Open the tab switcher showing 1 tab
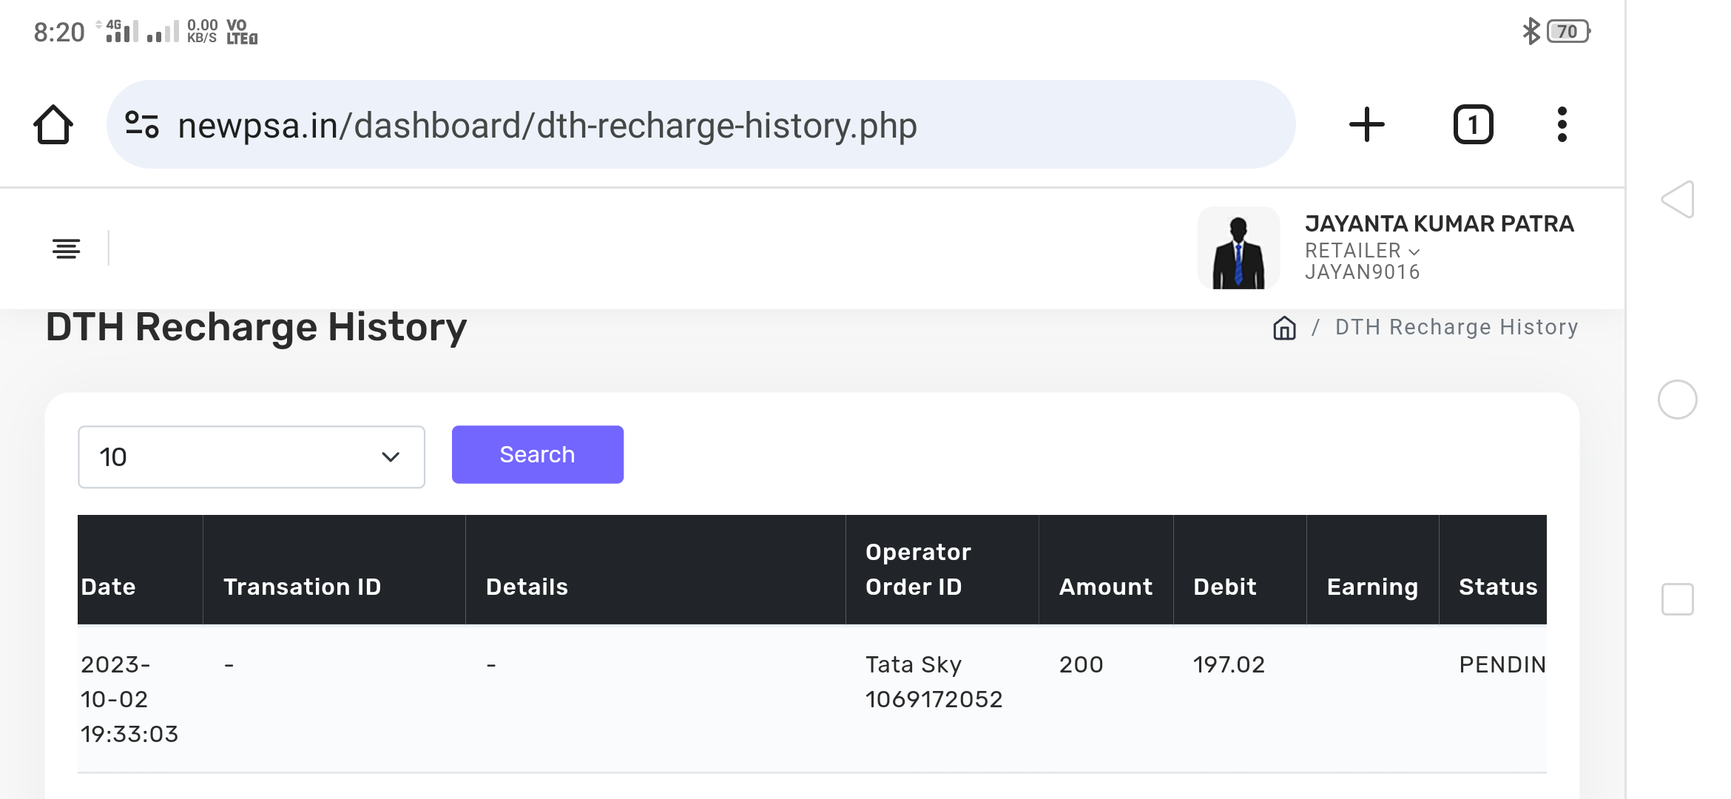Image resolution: width=1731 pixels, height=799 pixels. pos(1473,124)
